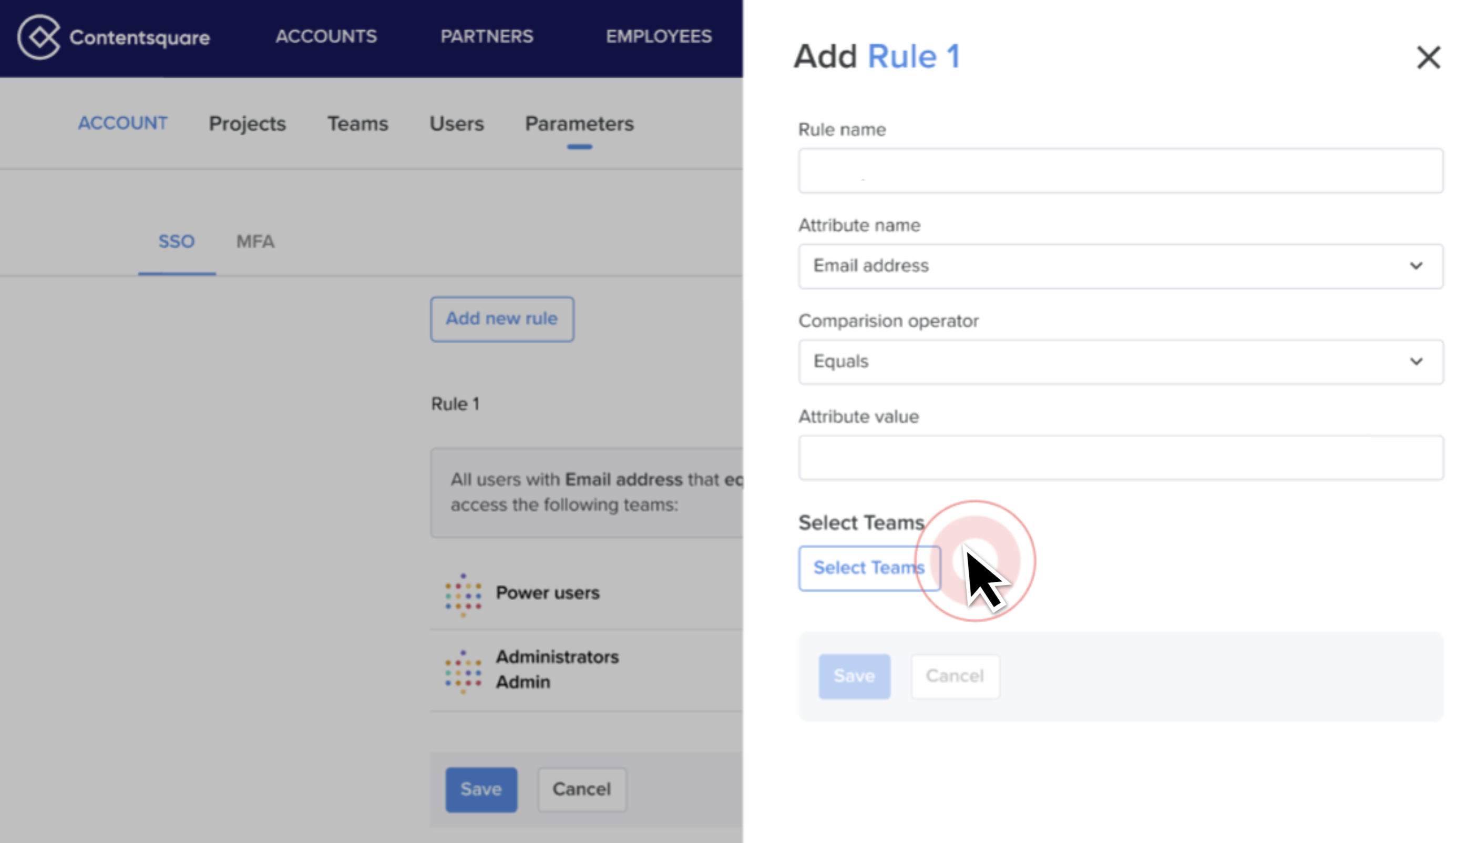This screenshot has height=843, width=1477.
Task: Click the Administrators Admin team icon
Action: 463,671
